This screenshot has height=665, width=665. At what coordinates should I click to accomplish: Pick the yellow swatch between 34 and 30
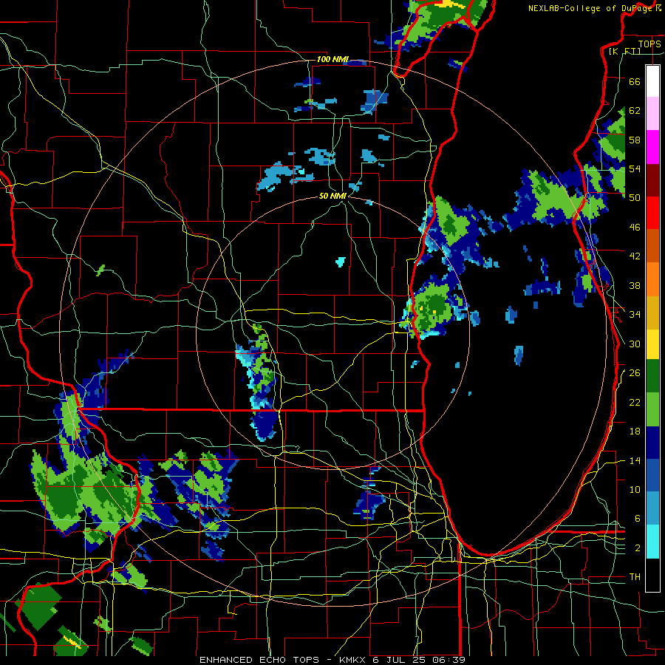point(652,344)
